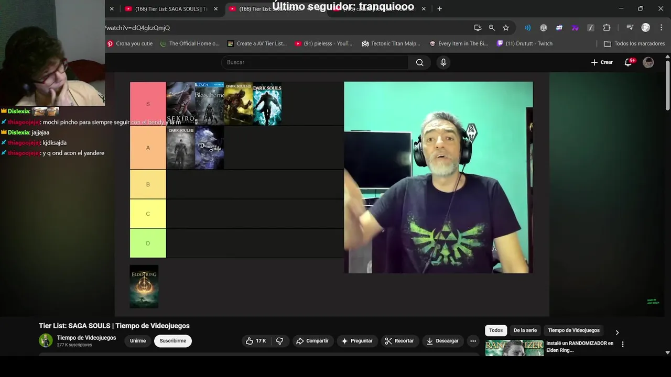Screen dimensions: 671x377
Task: Click the Tiempo de Videojuegos channel avatar
Action: pyautogui.click(x=46, y=340)
